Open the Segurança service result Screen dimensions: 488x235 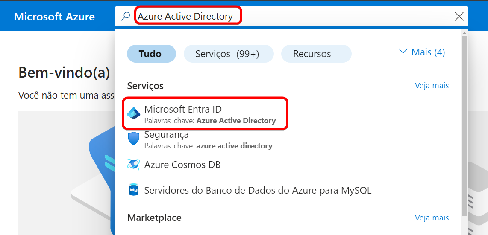[x=167, y=135]
